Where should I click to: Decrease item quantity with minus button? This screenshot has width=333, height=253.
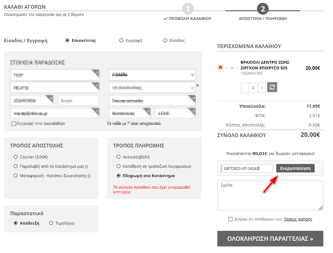tap(244, 88)
